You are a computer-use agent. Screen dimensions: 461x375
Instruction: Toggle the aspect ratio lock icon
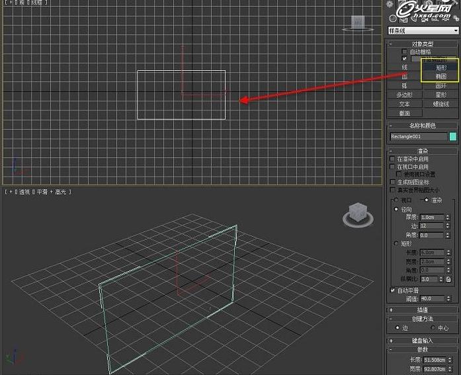click(x=448, y=279)
